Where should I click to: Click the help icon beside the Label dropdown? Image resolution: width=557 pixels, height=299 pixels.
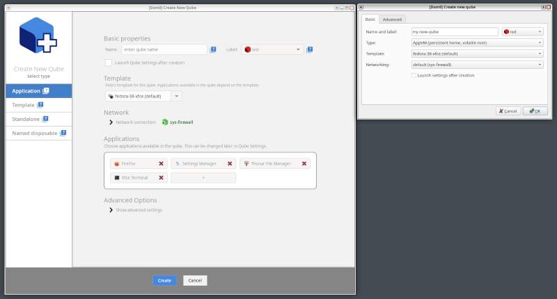(x=309, y=49)
